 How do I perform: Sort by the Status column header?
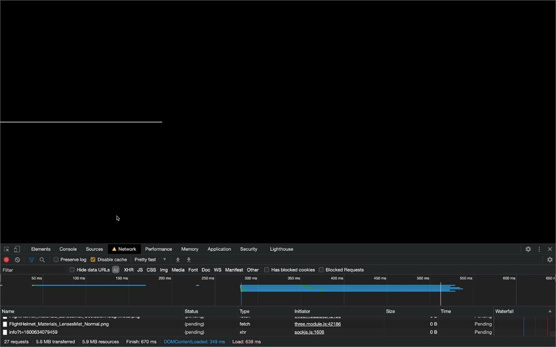click(x=210, y=311)
